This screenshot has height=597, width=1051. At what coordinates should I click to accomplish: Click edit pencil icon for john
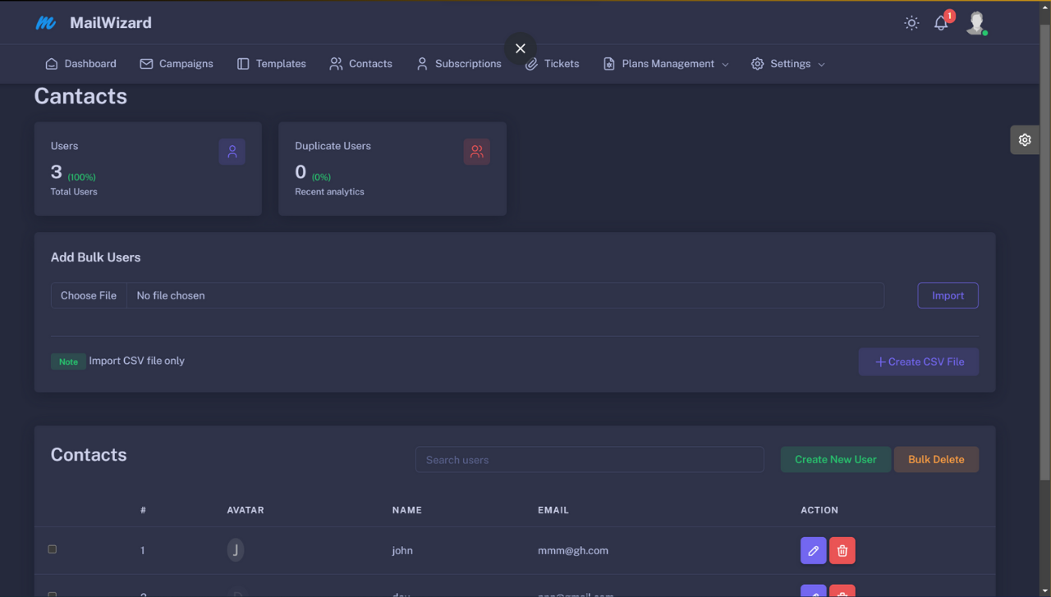coord(813,551)
